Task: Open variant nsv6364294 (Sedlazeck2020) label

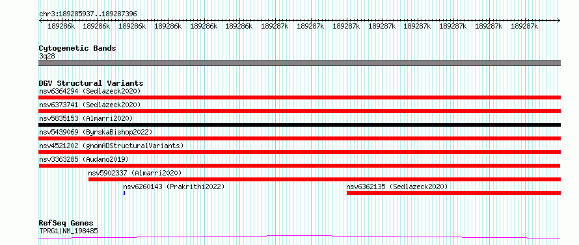Action: [x=90, y=91]
